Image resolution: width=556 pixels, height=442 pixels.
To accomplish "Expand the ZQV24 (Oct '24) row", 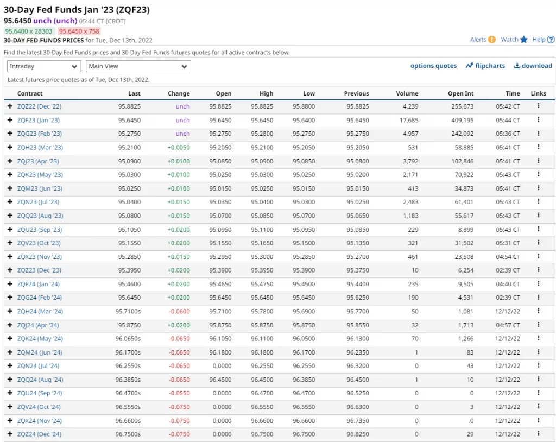I will [x=10, y=407].
